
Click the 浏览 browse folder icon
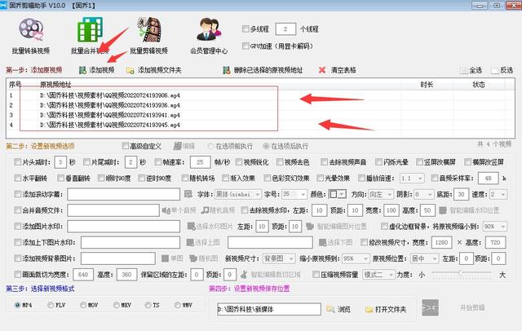pyautogui.click(x=330, y=309)
